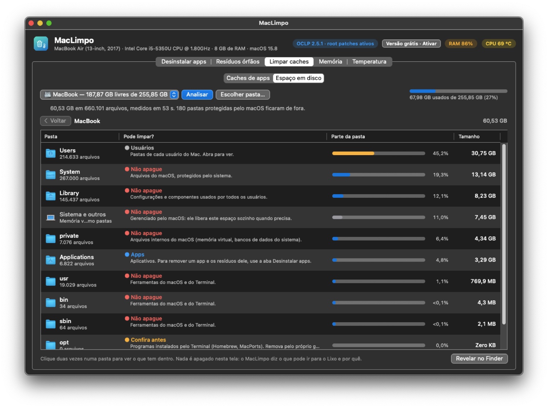Click the disk usage bar showing 27%
548x408 pixels.
coord(458,91)
